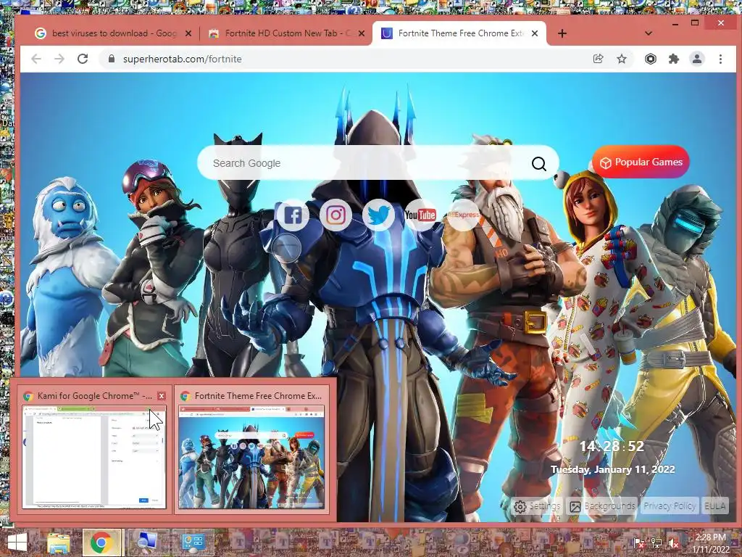Viewport: 742px width, 557px height.
Task: Open the AliExpress shortcut
Action: click(x=463, y=215)
